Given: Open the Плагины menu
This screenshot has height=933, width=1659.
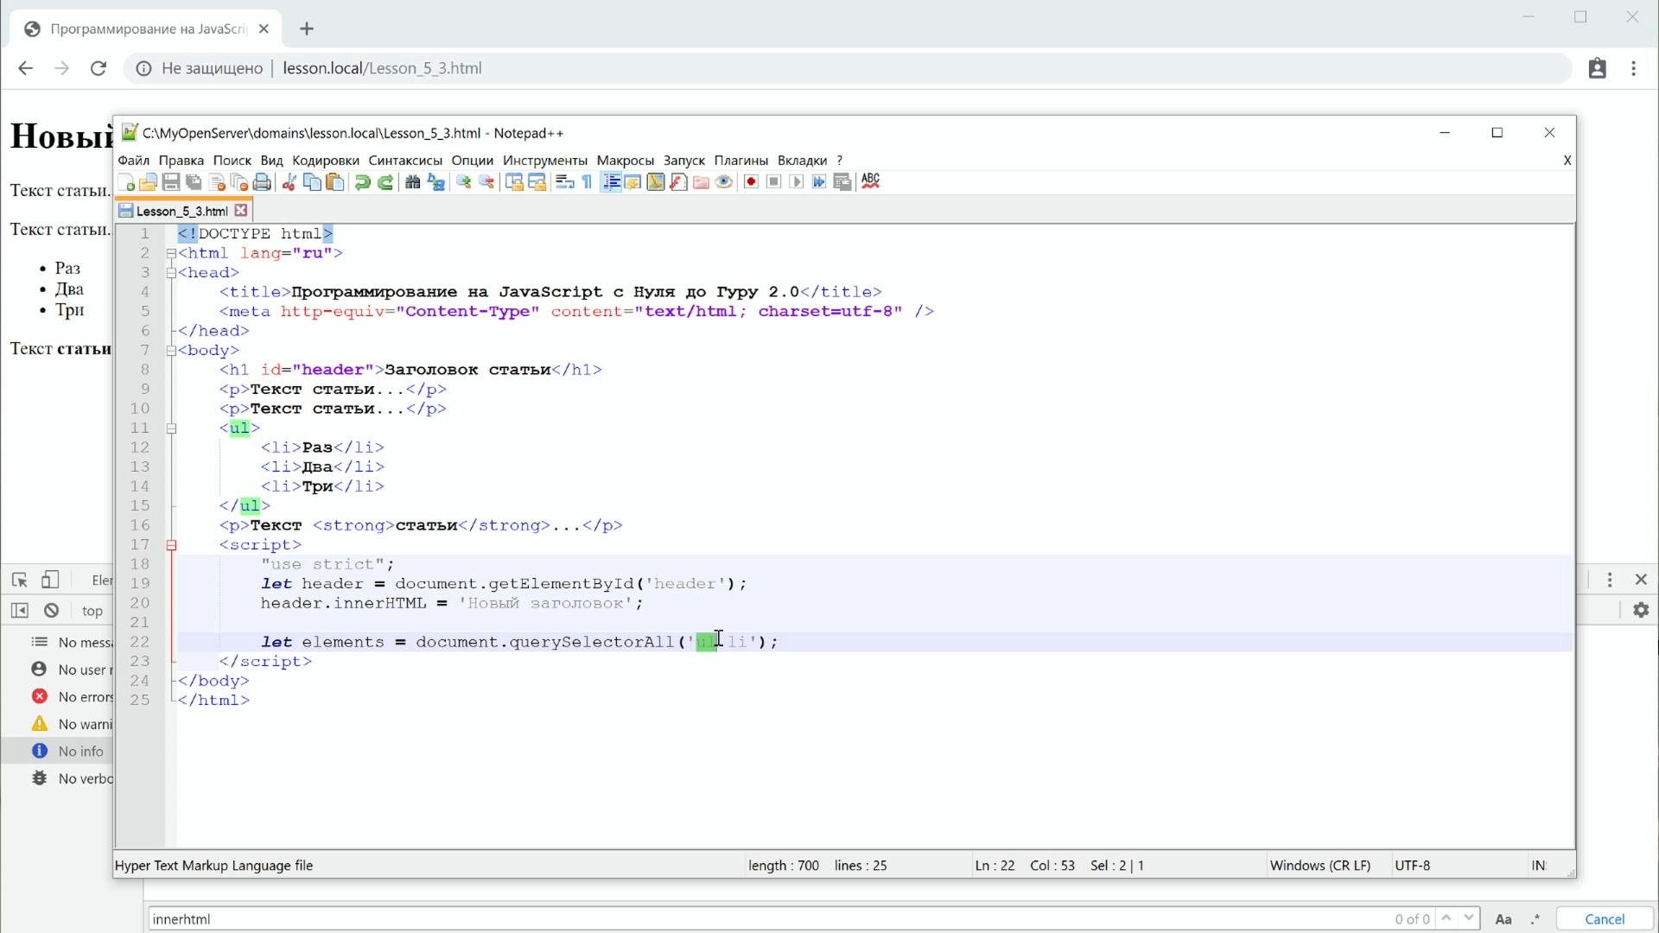Looking at the screenshot, I should point(741,161).
